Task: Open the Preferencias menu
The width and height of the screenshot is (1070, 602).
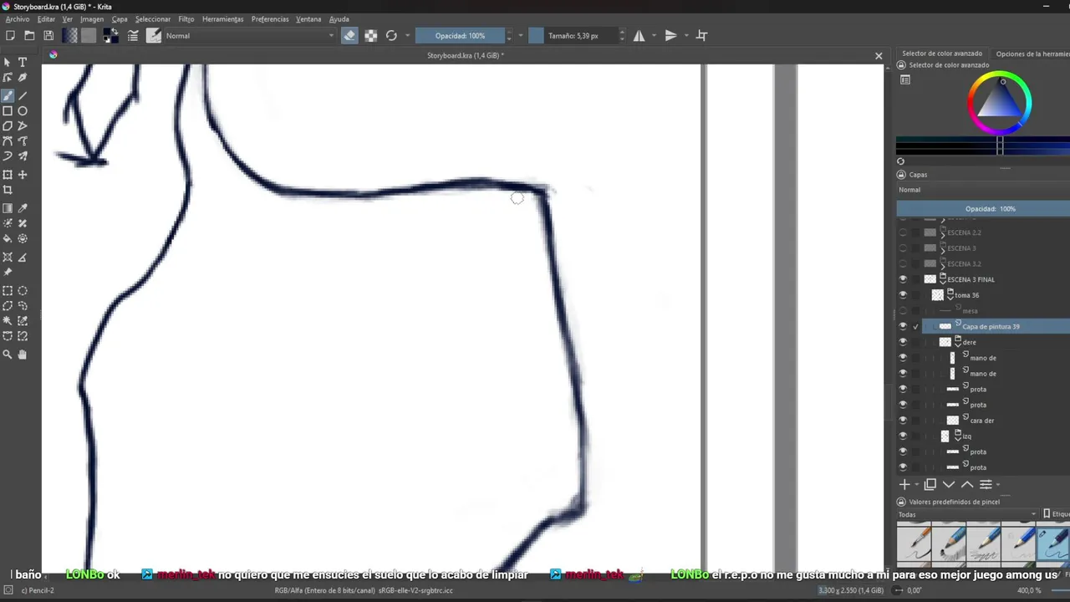Action: pyautogui.click(x=270, y=19)
